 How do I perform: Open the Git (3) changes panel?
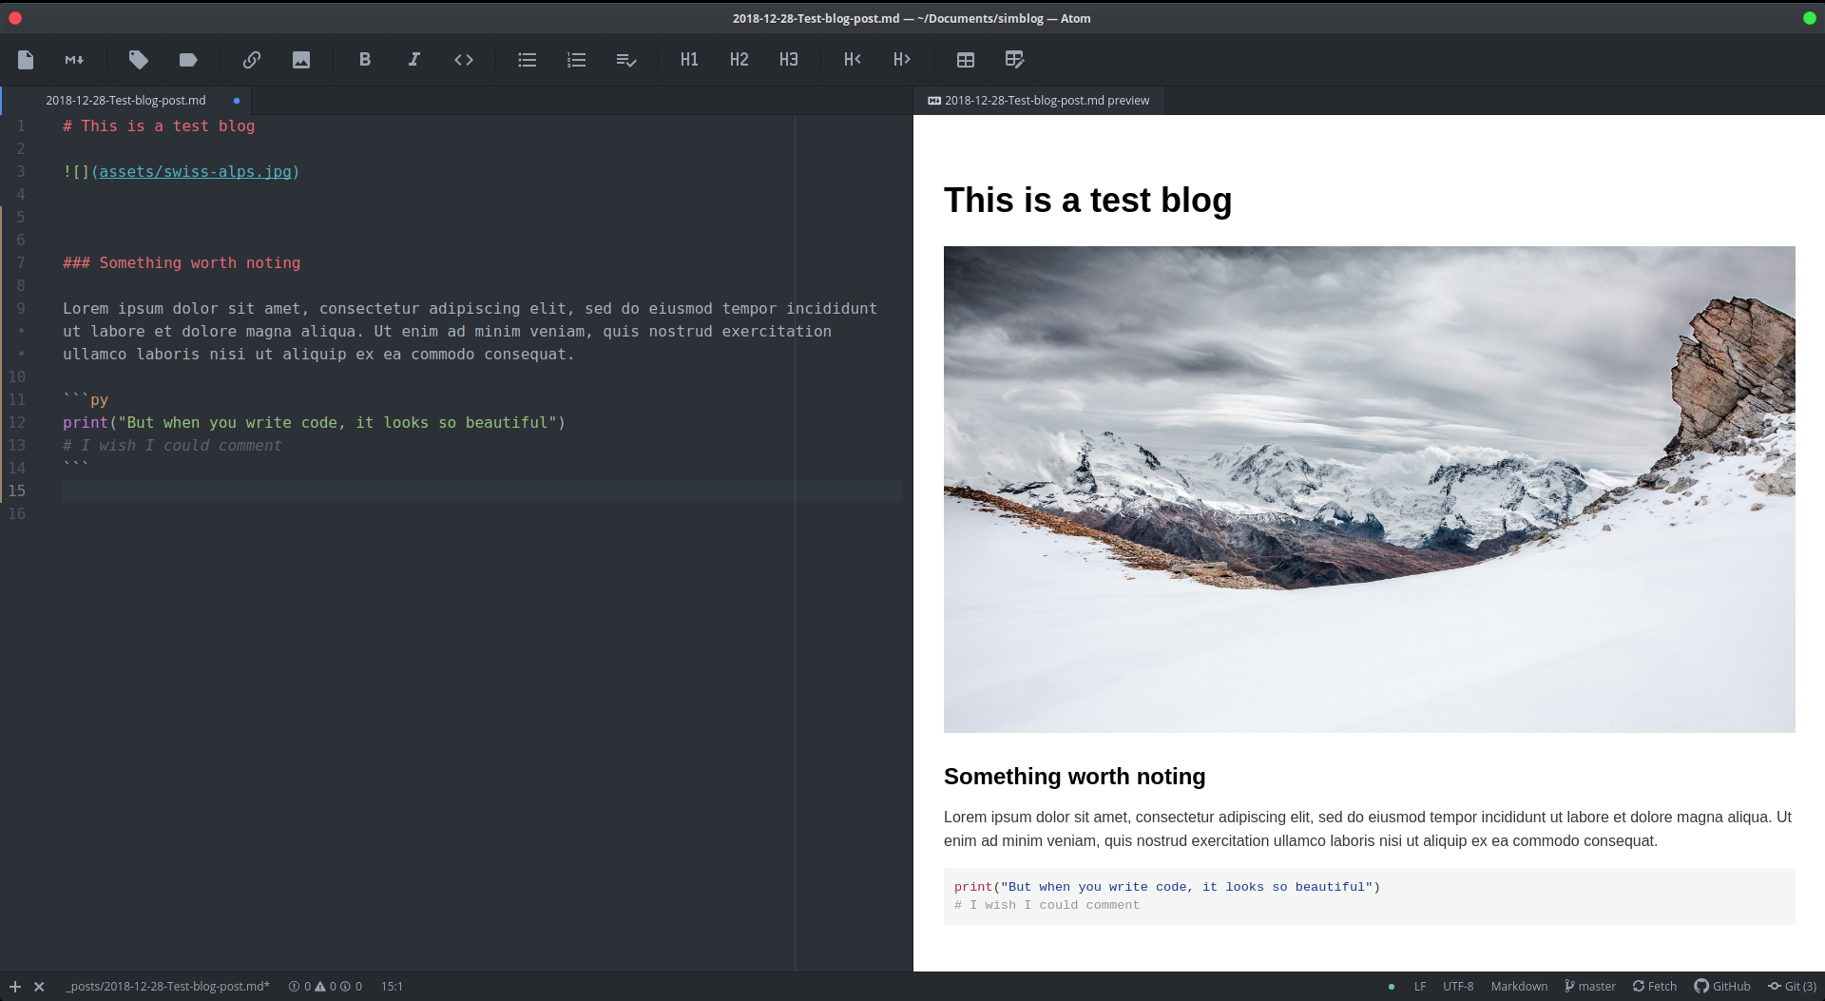point(1792,987)
